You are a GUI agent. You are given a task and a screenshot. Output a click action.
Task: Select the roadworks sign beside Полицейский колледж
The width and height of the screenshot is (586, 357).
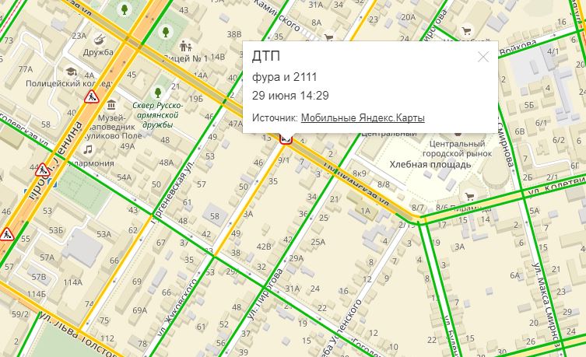click(x=92, y=98)
